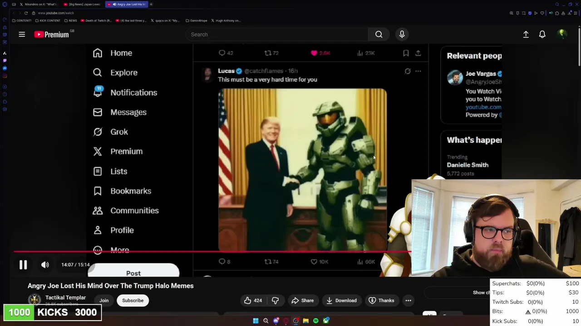Viewport: 581px width, 326px height.
Task: Open the Windows Start menu
Action: tap(256, 321)
